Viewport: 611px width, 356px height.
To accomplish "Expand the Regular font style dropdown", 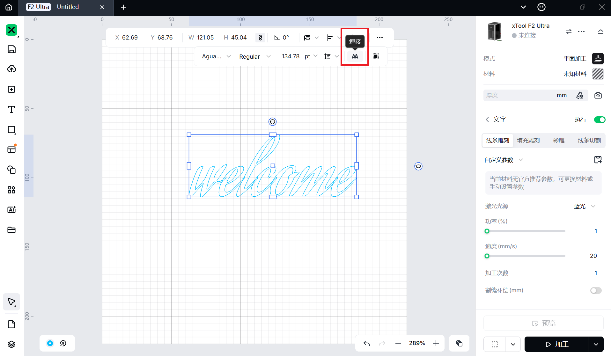I will [x=254, y=56].
